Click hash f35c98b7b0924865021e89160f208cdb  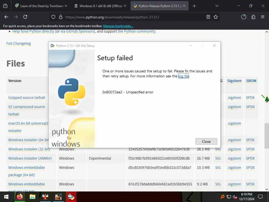(x=159, y=158)
